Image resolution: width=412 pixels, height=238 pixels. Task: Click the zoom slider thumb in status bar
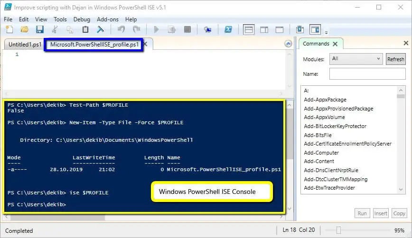338,230
